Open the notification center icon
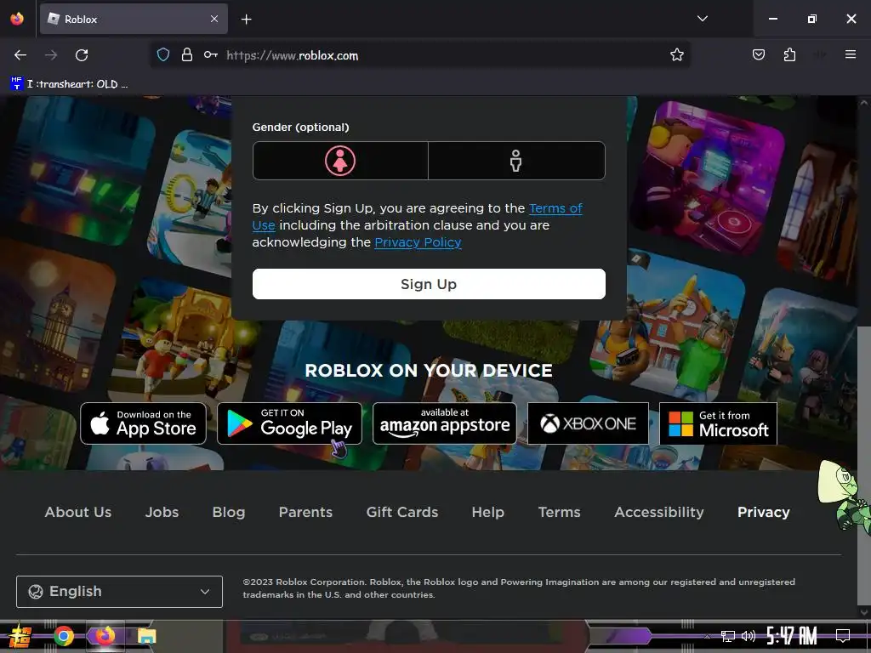871x653 pixels. 843,636
